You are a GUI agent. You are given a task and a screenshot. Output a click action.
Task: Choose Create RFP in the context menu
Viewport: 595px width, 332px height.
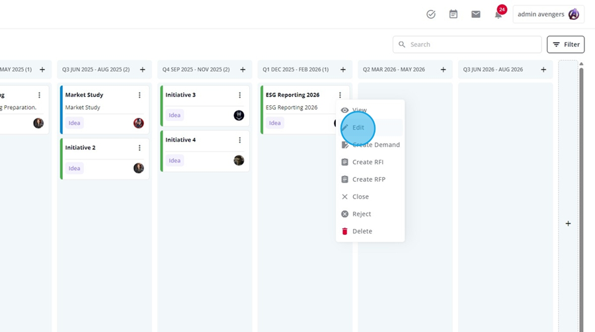coord(370,179)
